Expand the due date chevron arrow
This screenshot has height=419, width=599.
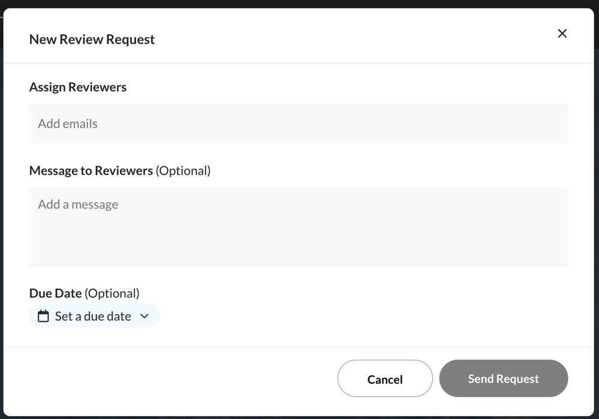145,316
